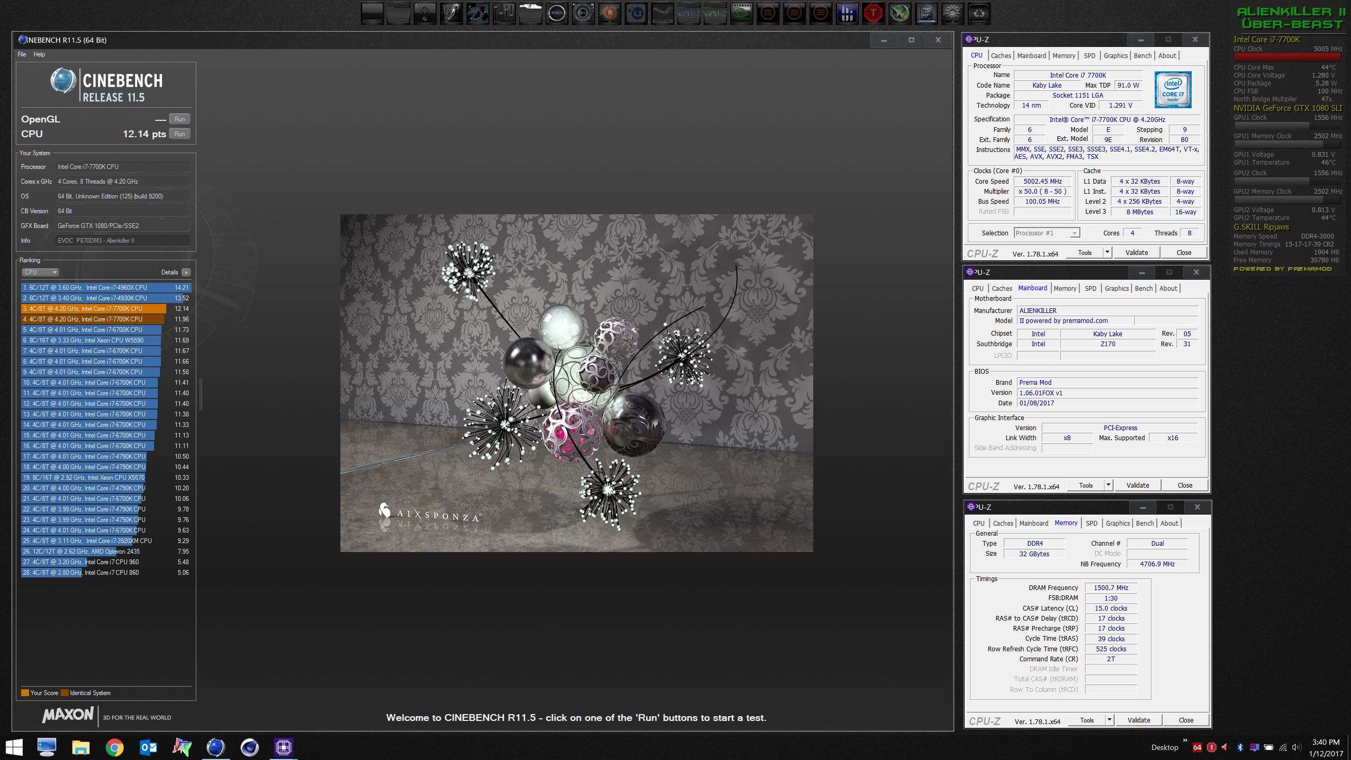
Task: Open gamepad icon in top dock
Action: 425,13
